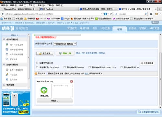162x117 pixels.
Task: Click the browser back arrow button
Action: click(x=3, y=14)
